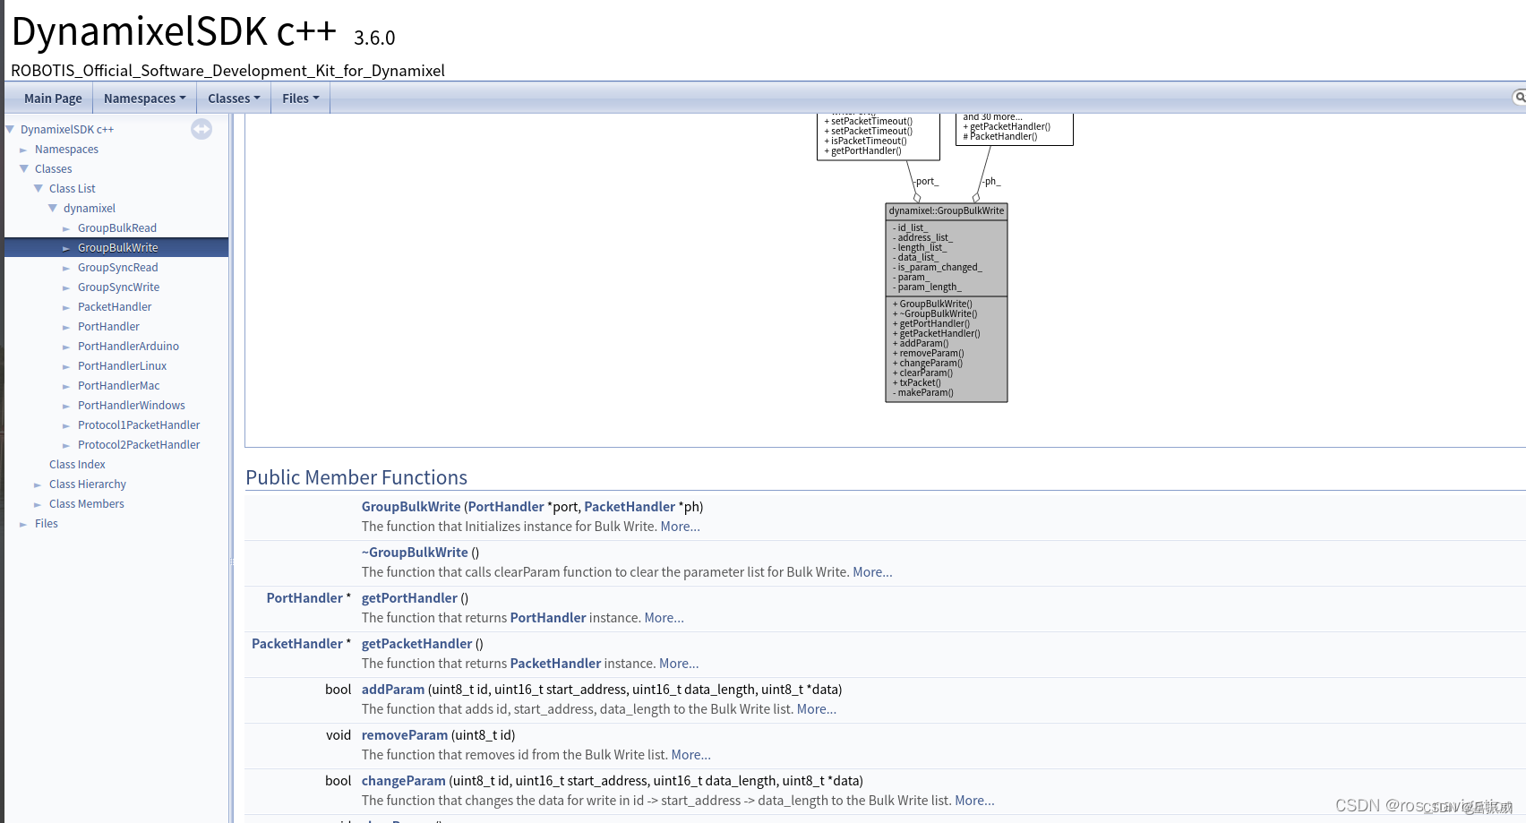This screenshot has width=1526, height=823.
Task: Open the Classes dropdown menu
Action: tap(234, 99)
